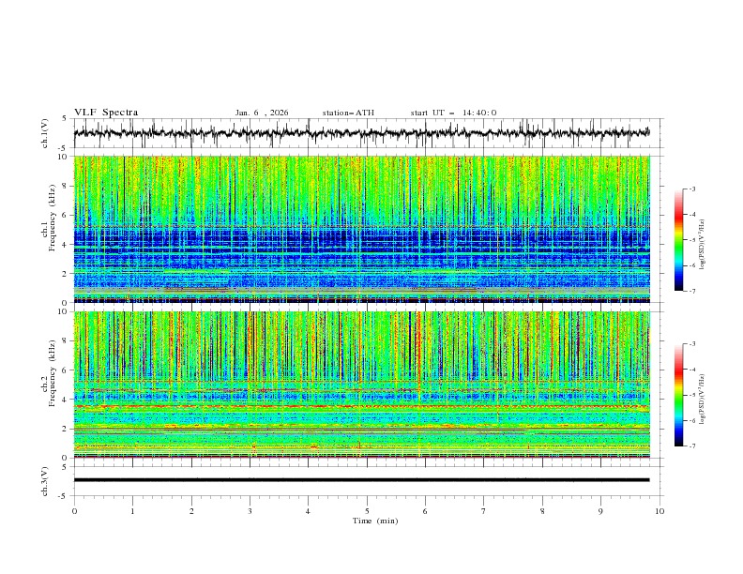Image resolution: width=743 pixels, height=574 pixels.
Task: Select the 10 minute tick on time axis
Action: 660,511
